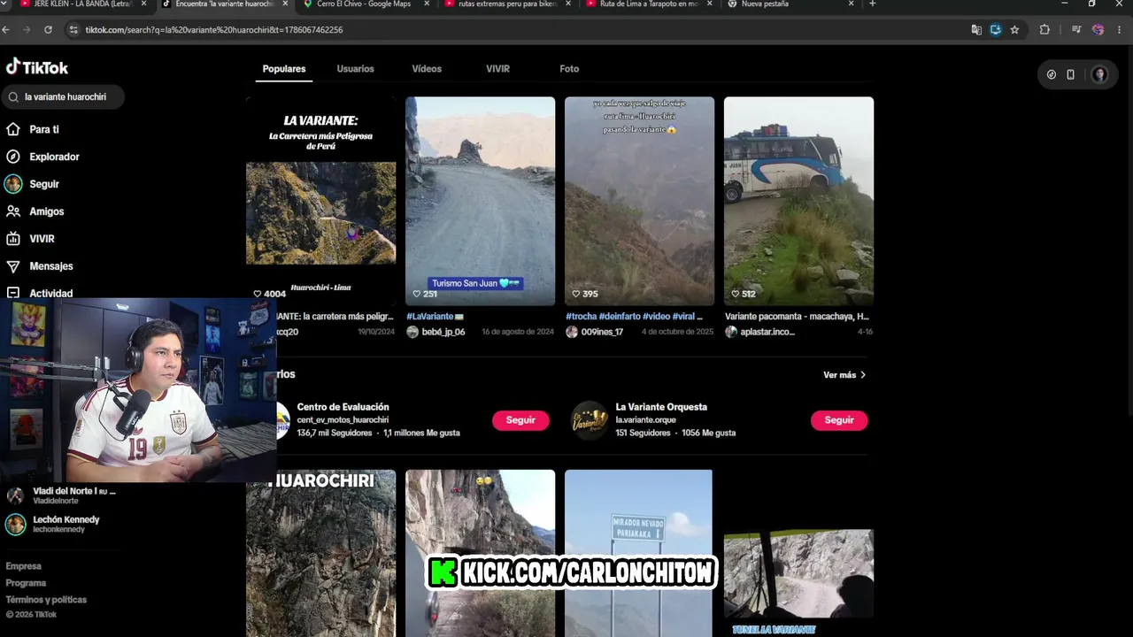
Task: Open the browser extensions puzzle icon
Action: coord(1044,29)
